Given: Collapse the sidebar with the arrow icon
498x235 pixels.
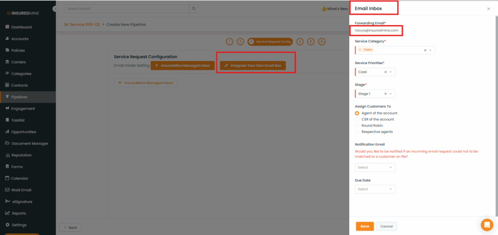Looking at the screenshot, I should pos(54,9).
